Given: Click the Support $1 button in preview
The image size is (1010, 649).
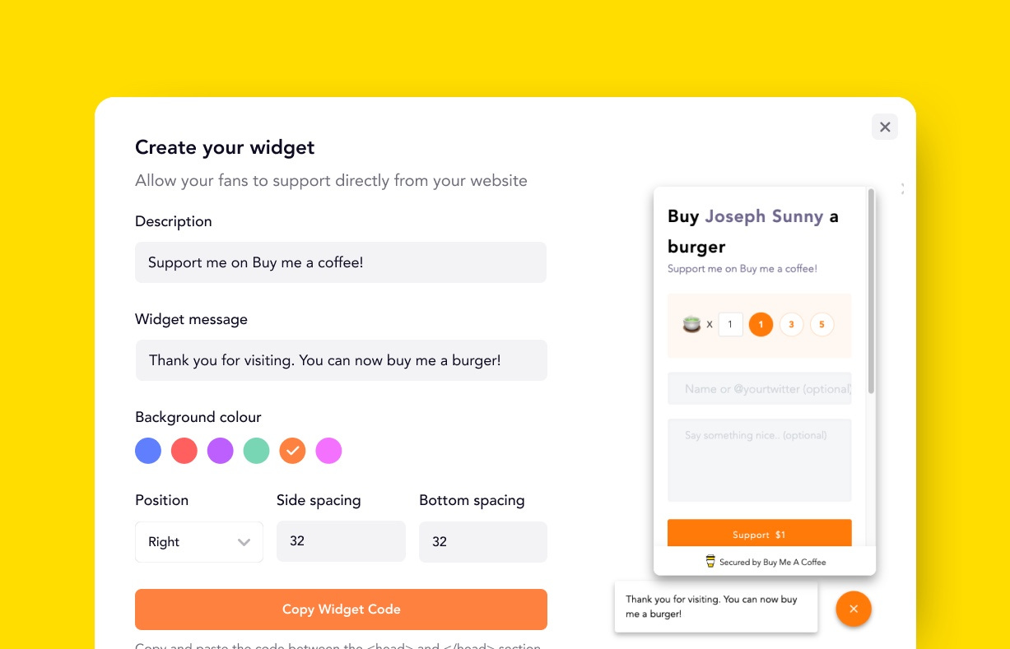Looking at the screenshot, I should 759,533.
